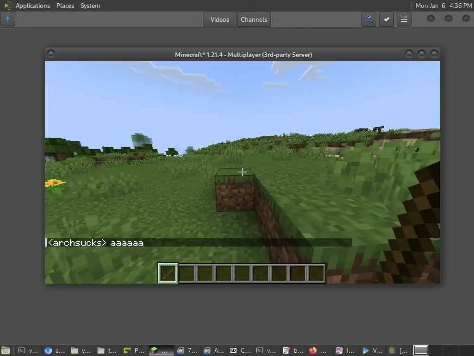
Task: Click the Minecraft window title text
Action: click(x=243, y=55)
